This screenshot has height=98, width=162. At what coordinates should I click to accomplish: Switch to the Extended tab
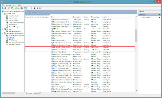tap(29, 93)
